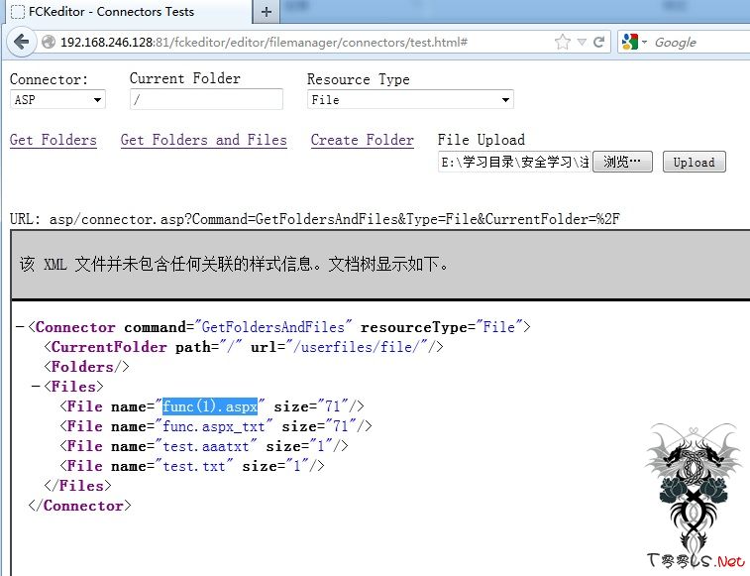Click the test.aaatxt file name
Viewport: 750px width, 576px height.
click(x=206, y=446)
